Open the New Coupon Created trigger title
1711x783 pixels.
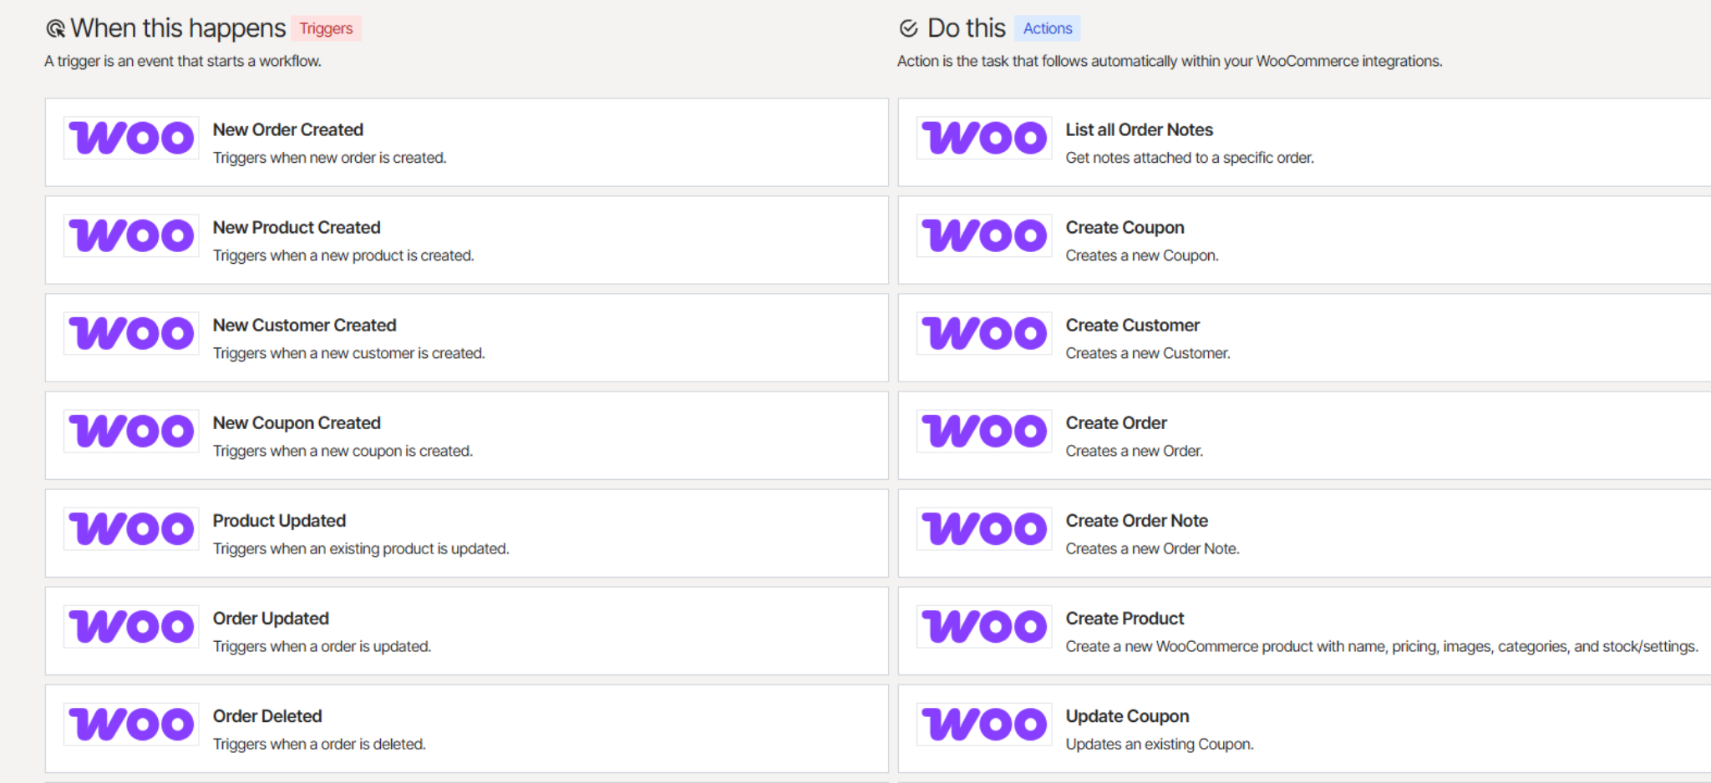[x=297, y=422]
